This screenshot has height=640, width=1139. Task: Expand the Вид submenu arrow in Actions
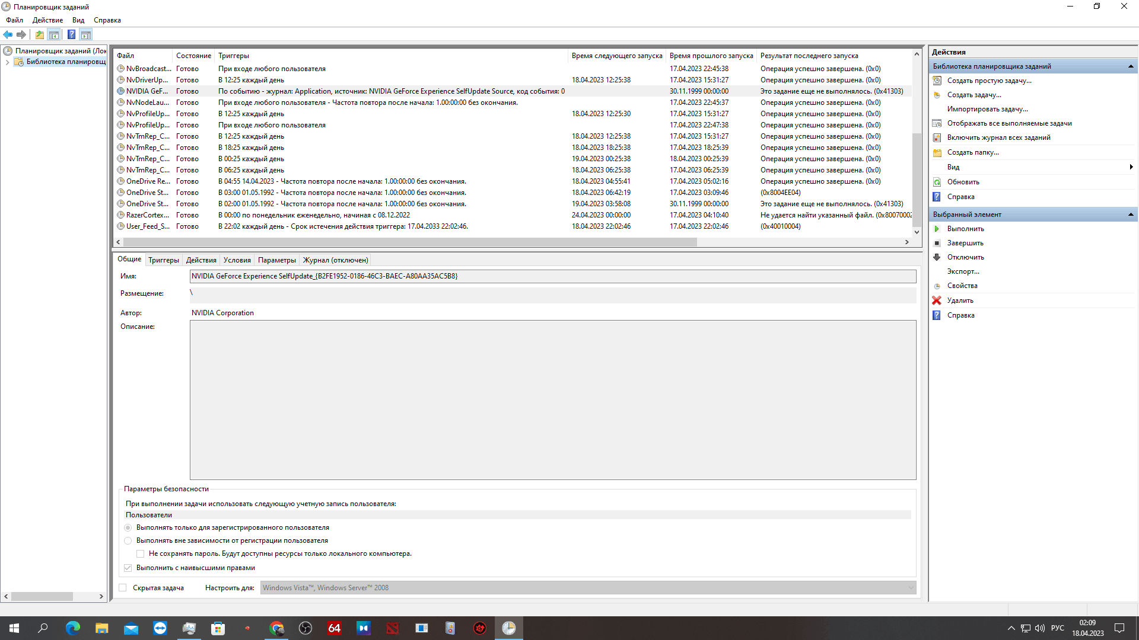pos(1131,167)
